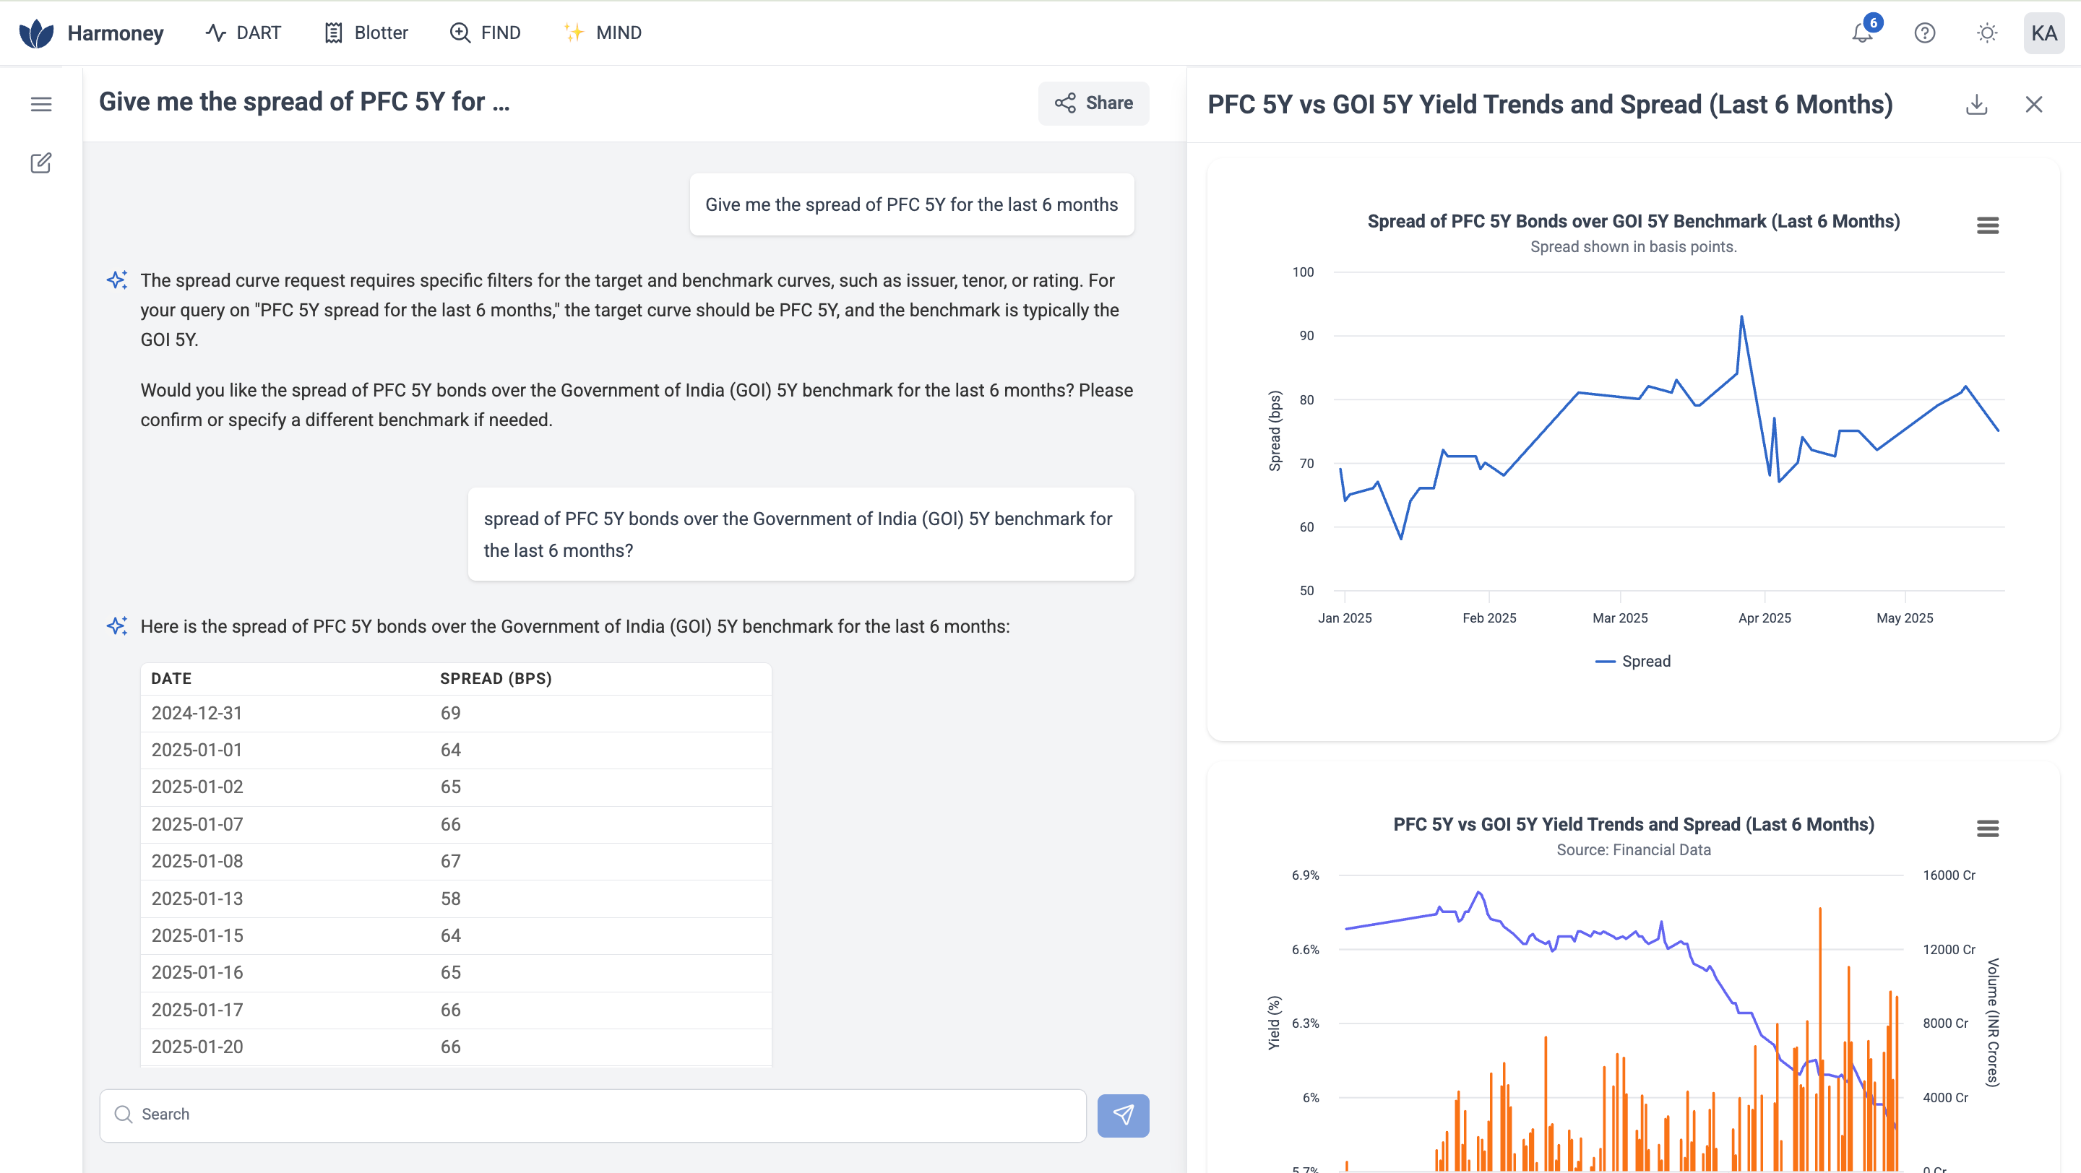The width and height of the screenshot is (2081, 1173).
Task: Click the Harmoney brand name
Action: pos(116,33)
